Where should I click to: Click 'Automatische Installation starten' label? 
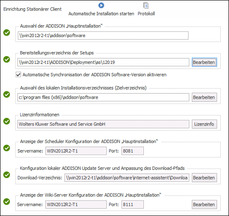[101, 14]
